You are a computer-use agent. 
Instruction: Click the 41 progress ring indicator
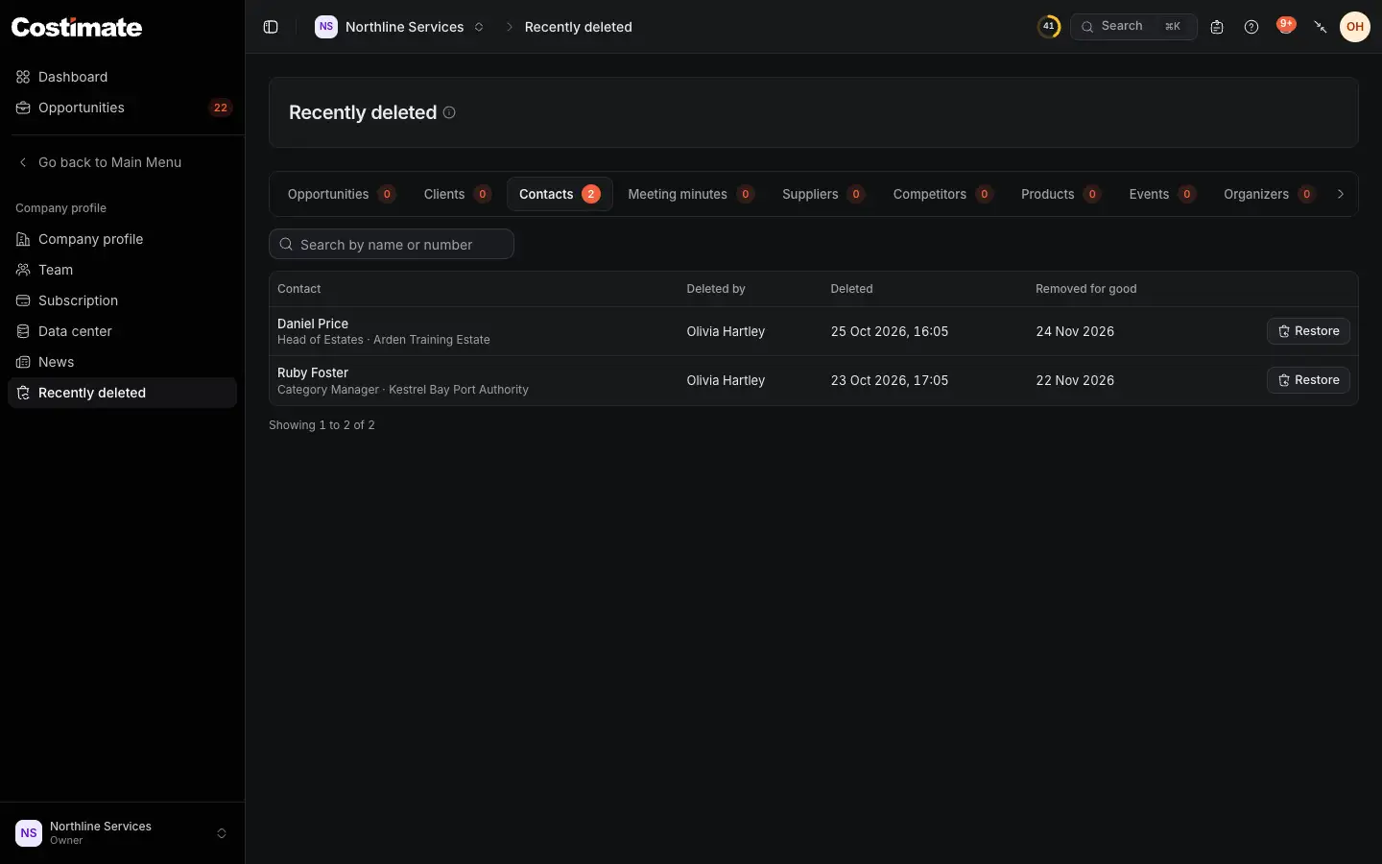point(1049,27)
